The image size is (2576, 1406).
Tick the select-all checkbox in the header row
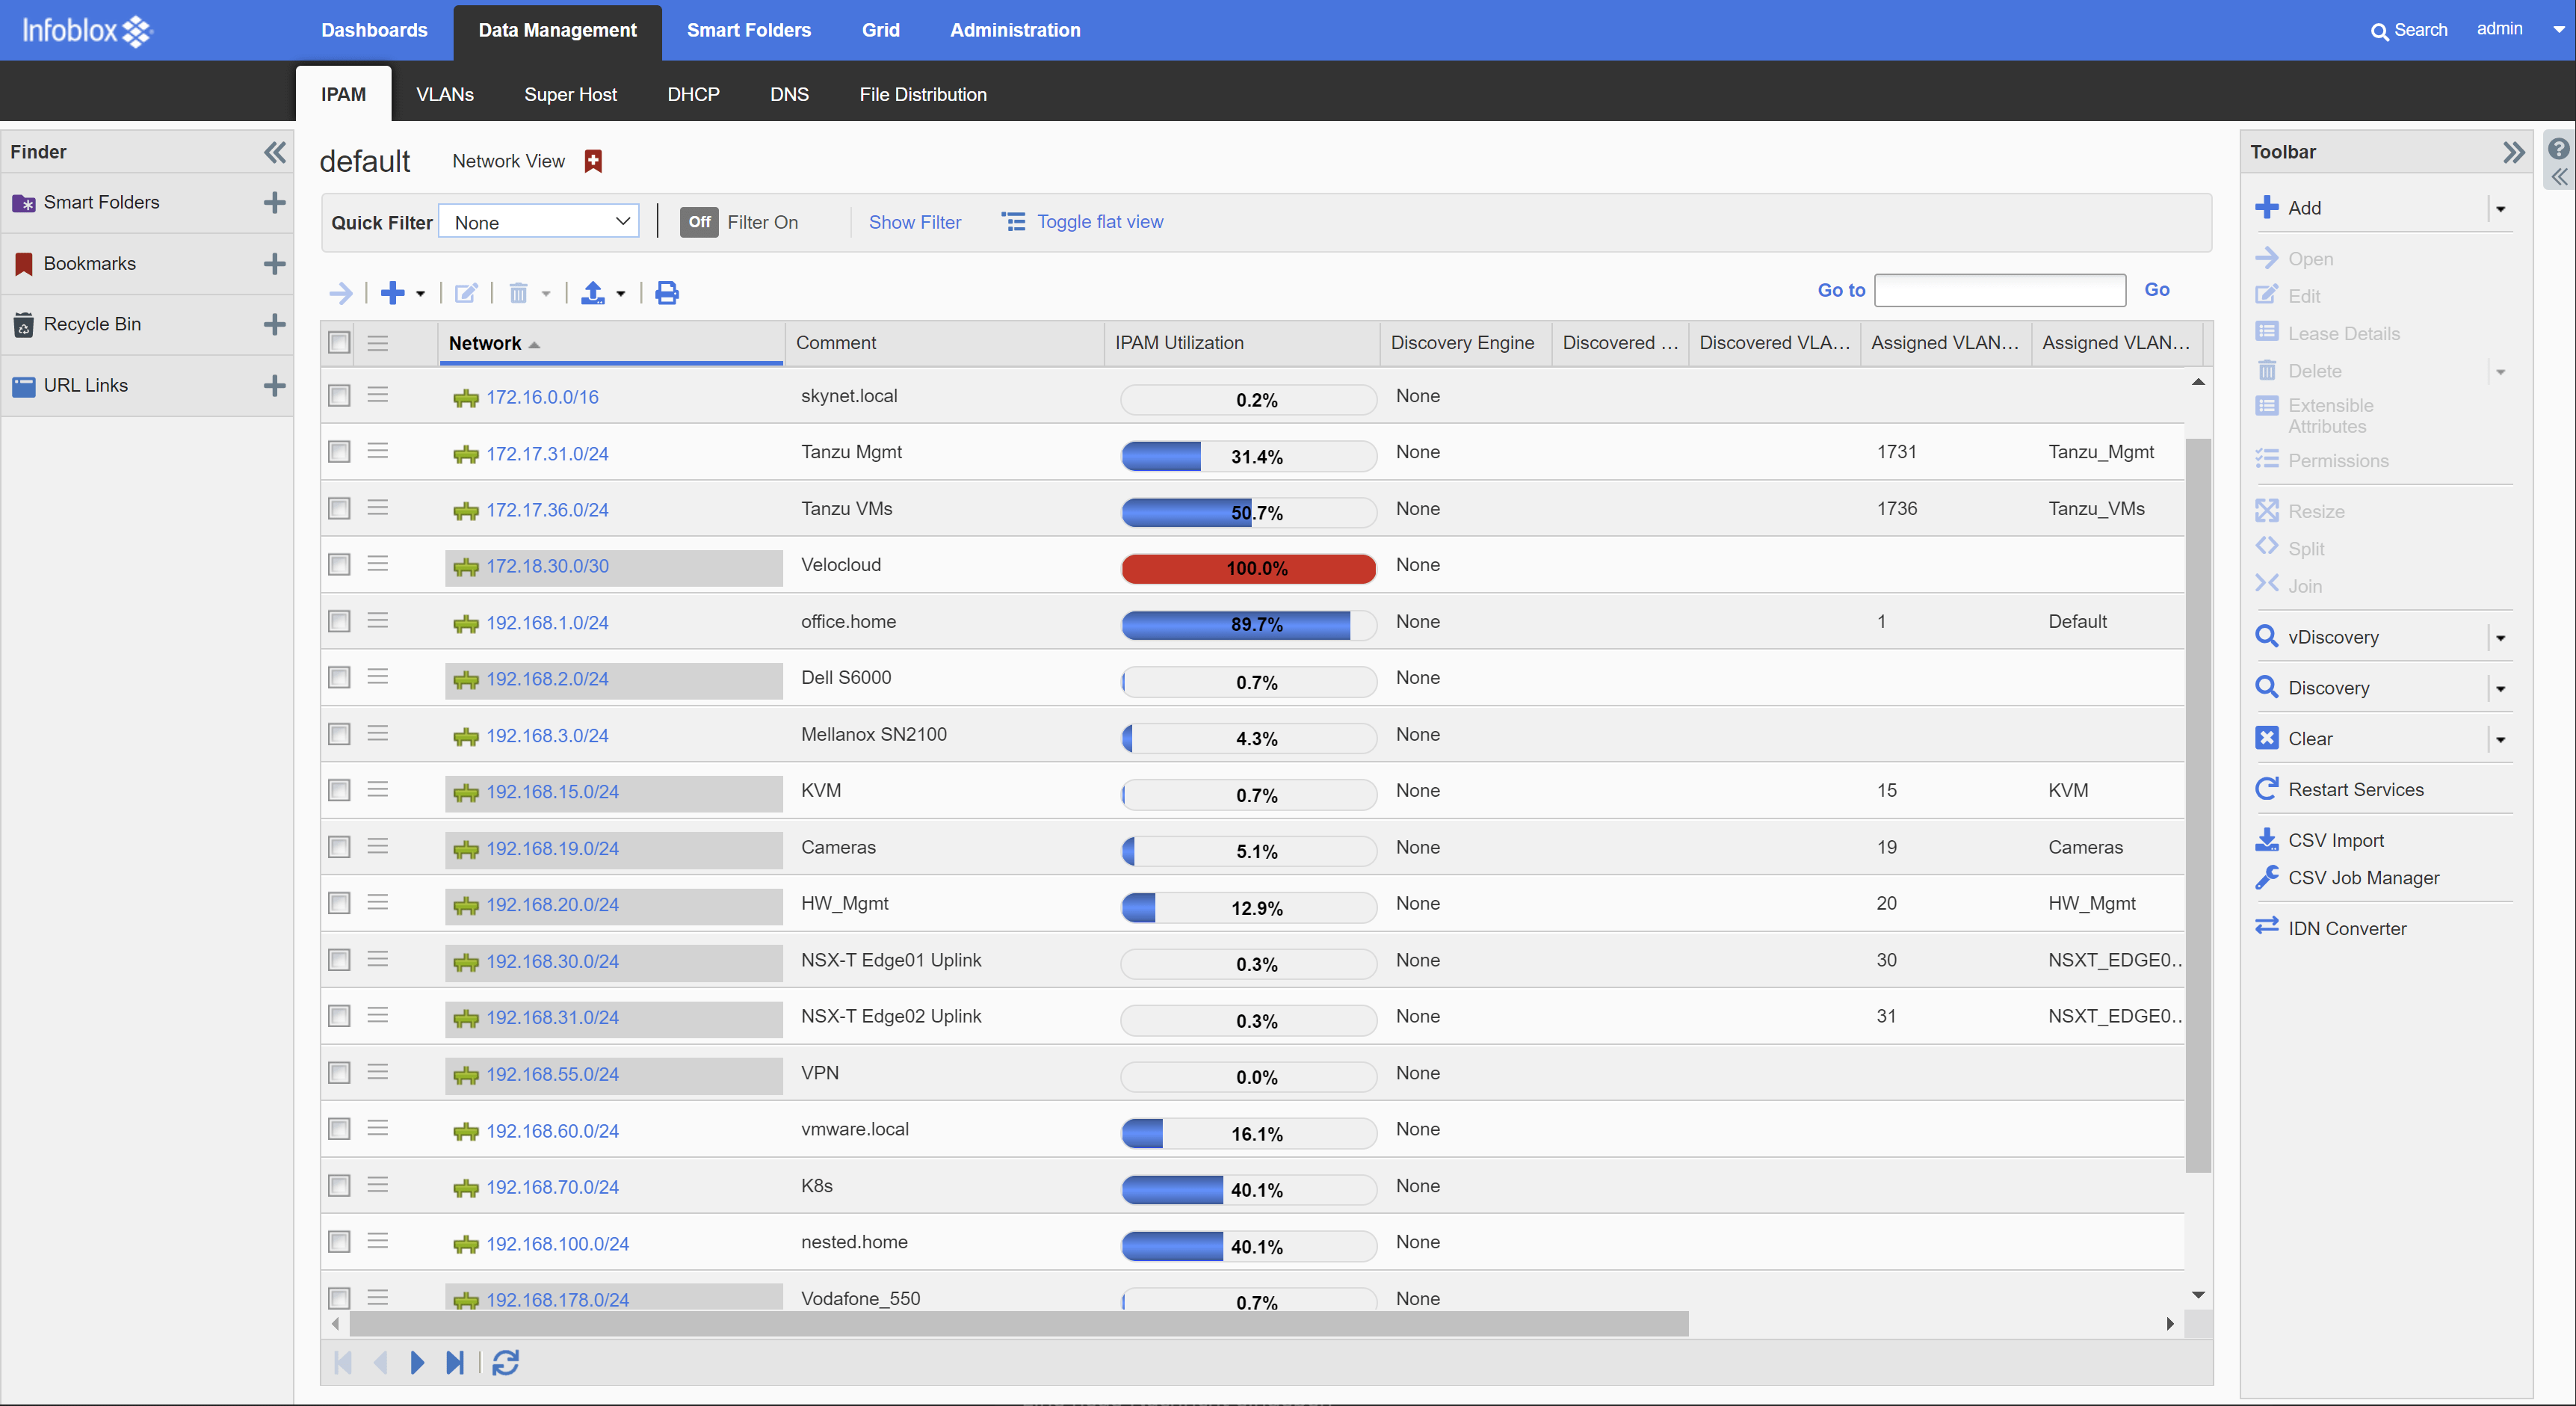coord(340,343)
